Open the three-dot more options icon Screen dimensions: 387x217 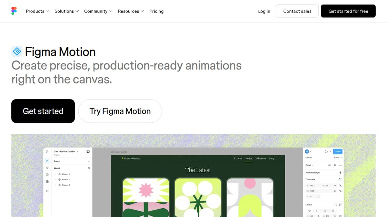point(340,165)
